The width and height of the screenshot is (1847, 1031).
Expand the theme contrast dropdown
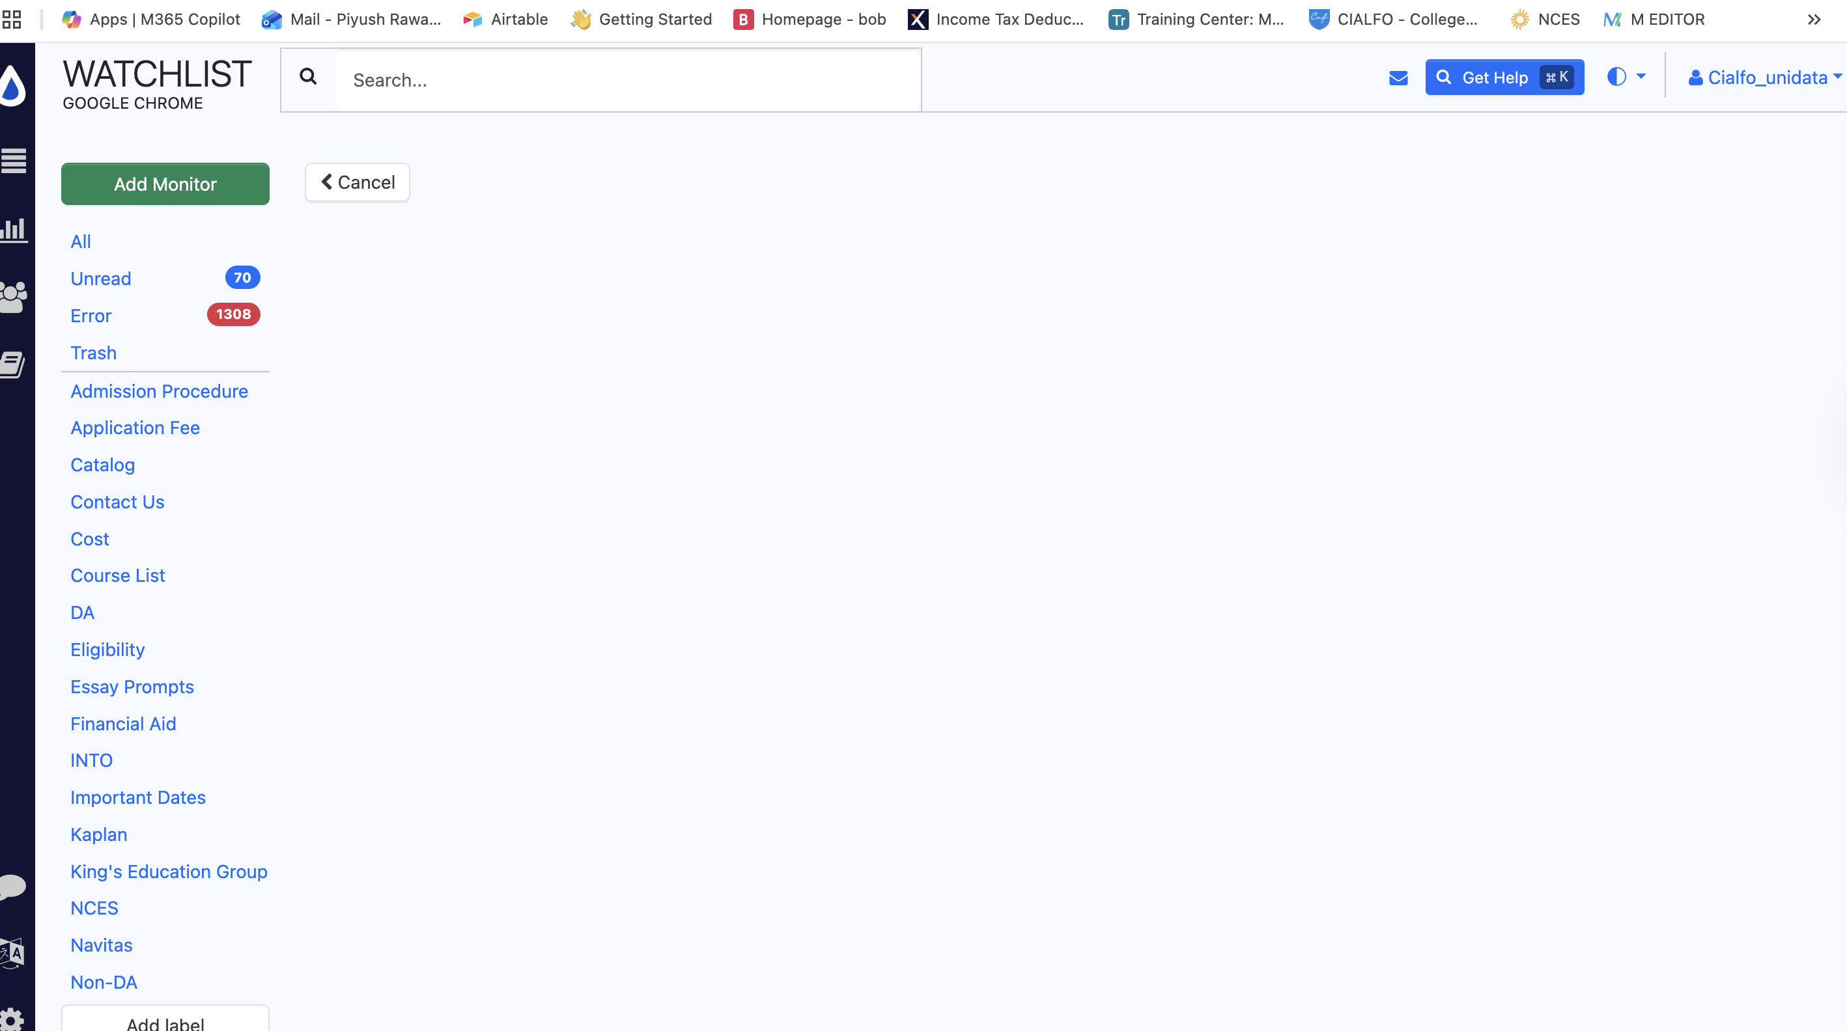coord(1626,77)
